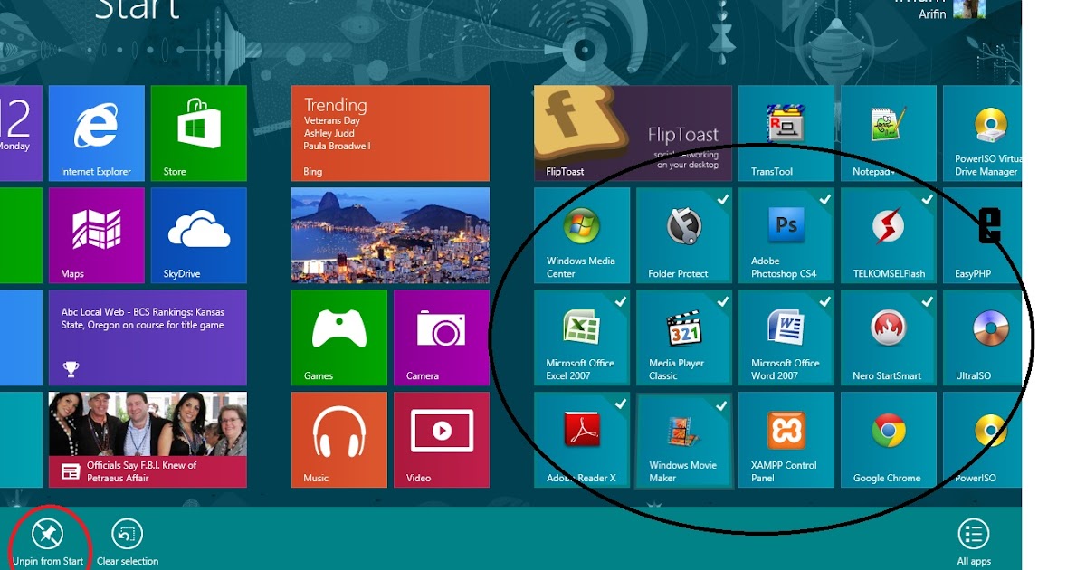Uncheck the Word 2007 tile checkmark
The width and height of the screenshot is (1086, 570).
825,301
